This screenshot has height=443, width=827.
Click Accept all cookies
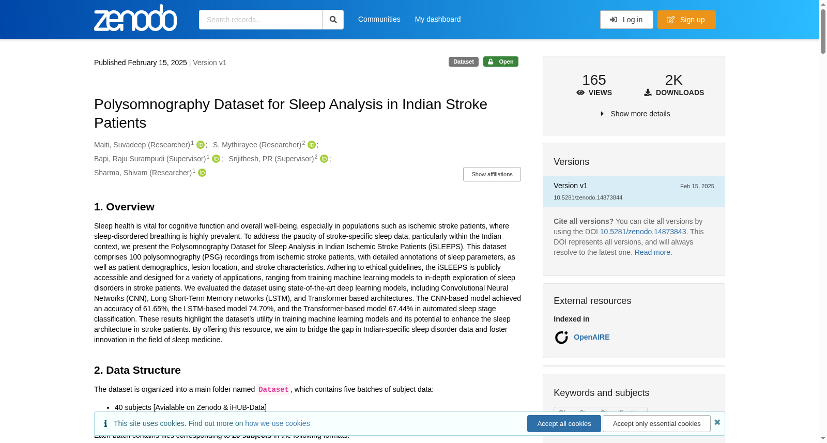564,424
